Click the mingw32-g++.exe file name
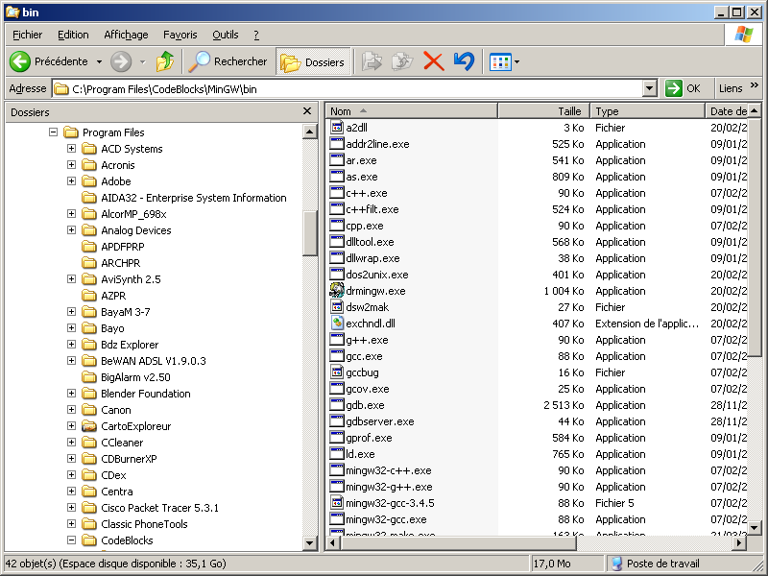Viewport: 768px width, 576px height. [x=389, y=487]
